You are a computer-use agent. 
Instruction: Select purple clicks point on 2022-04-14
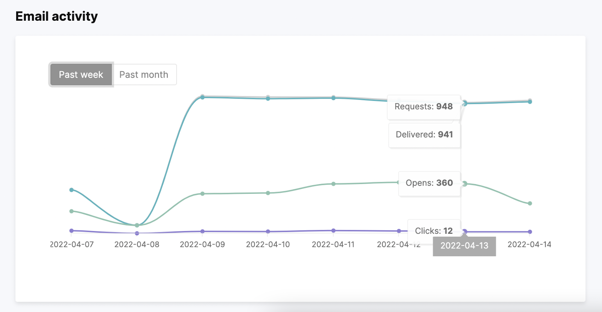pos(530,232)
